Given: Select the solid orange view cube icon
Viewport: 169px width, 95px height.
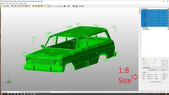Looking at the screenshot, I should click(26, 6).
